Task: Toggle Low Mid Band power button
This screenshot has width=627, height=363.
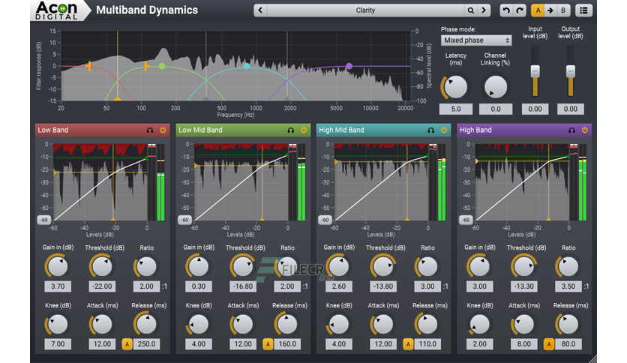Action: pos(304,130)
